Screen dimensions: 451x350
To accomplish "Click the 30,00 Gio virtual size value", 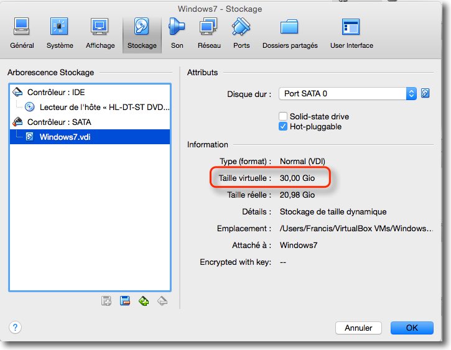I will click(297, 178).
